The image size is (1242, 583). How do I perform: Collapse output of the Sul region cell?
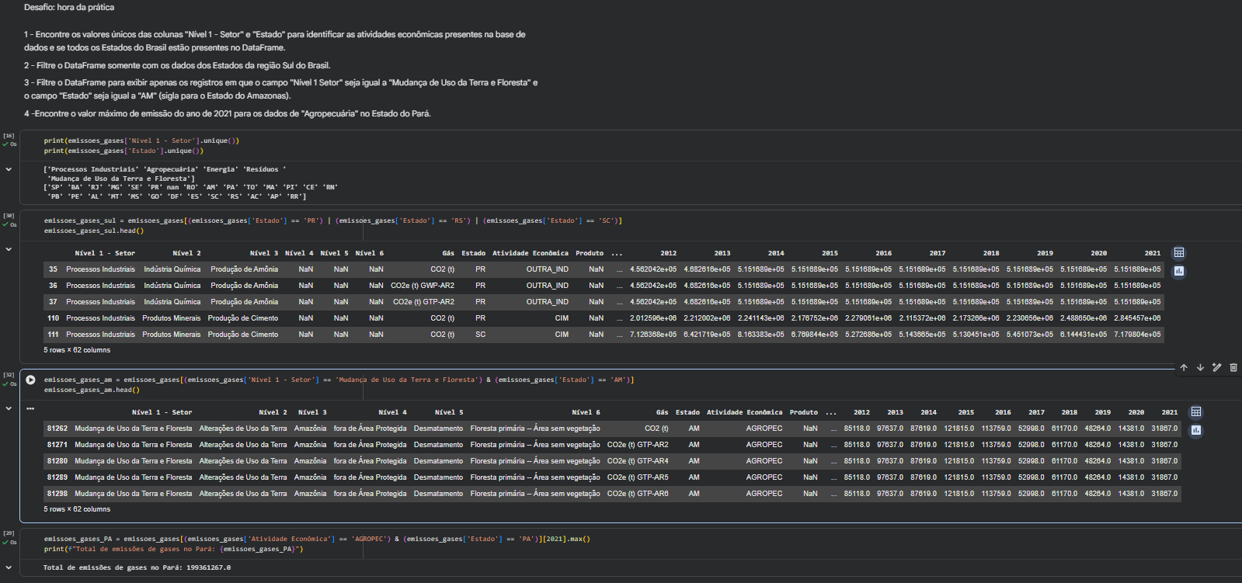pos(9,250)
